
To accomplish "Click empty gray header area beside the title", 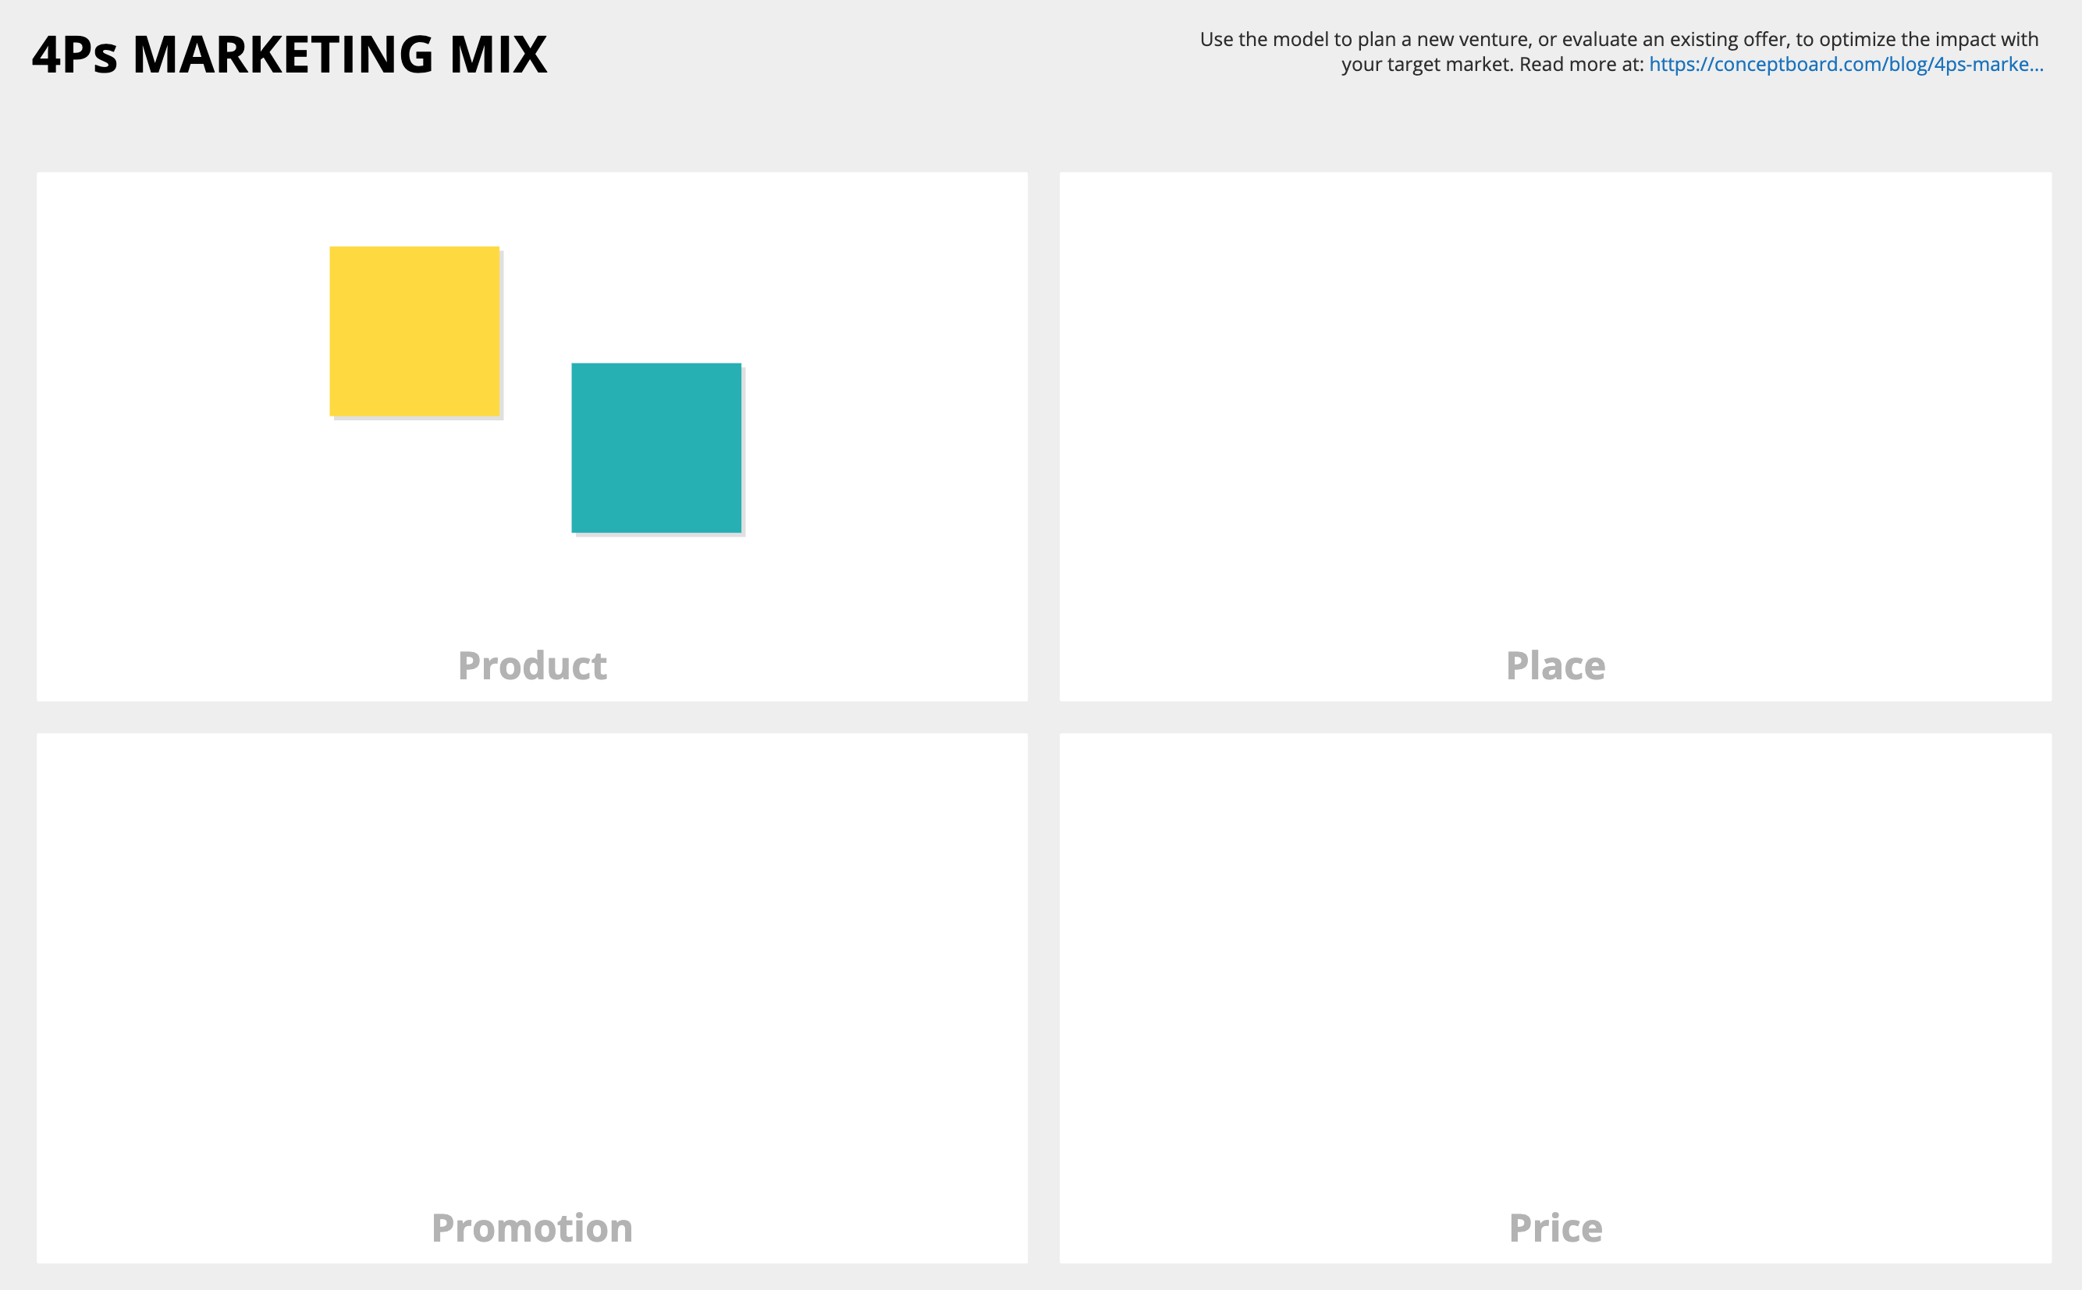I will (x=854, y=55).
